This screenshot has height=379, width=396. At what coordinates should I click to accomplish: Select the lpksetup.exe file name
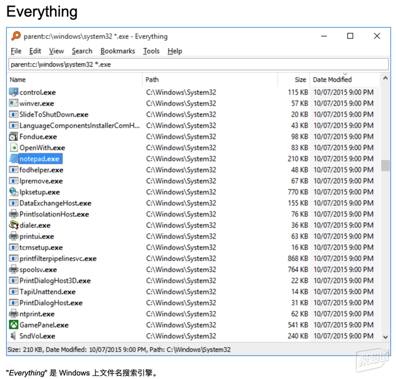[40, 192]
